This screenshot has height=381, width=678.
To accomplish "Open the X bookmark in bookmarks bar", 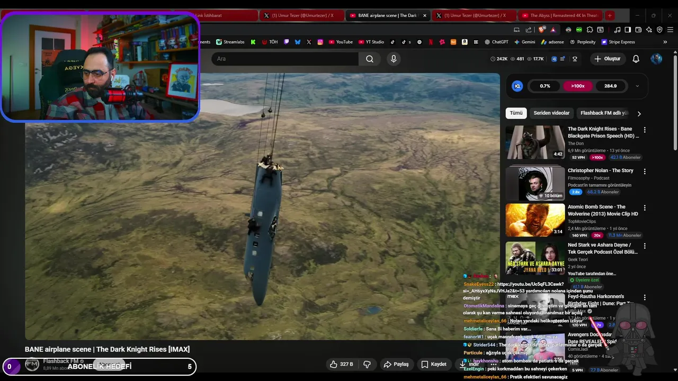I will click(x=309, y=42).
